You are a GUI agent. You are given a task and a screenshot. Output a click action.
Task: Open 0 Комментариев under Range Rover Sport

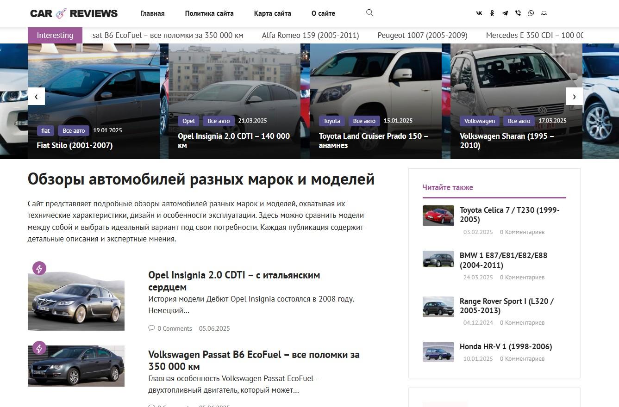point(522,323)
